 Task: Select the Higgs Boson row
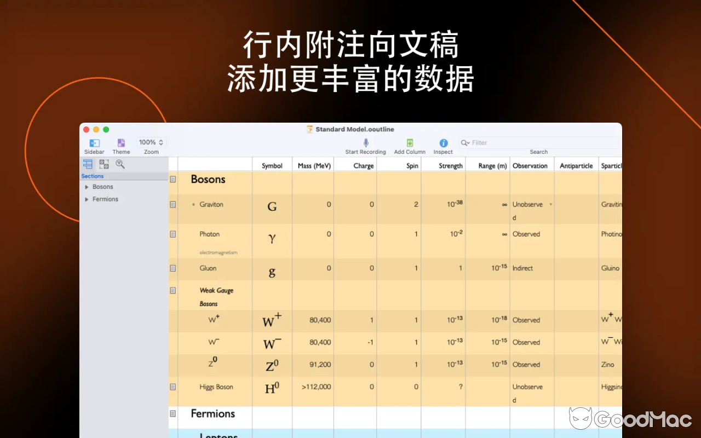click(215, 387)
